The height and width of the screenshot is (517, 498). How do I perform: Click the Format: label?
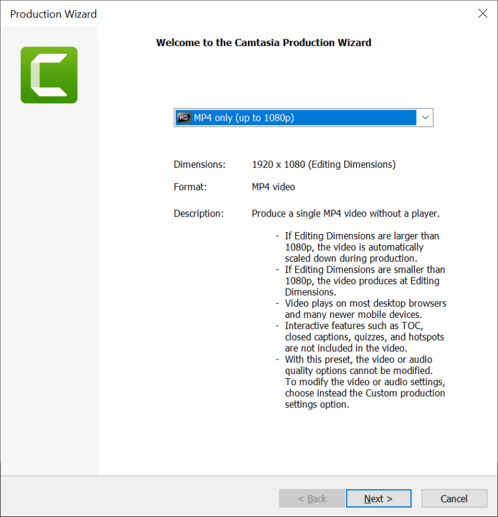coord(190,187)
